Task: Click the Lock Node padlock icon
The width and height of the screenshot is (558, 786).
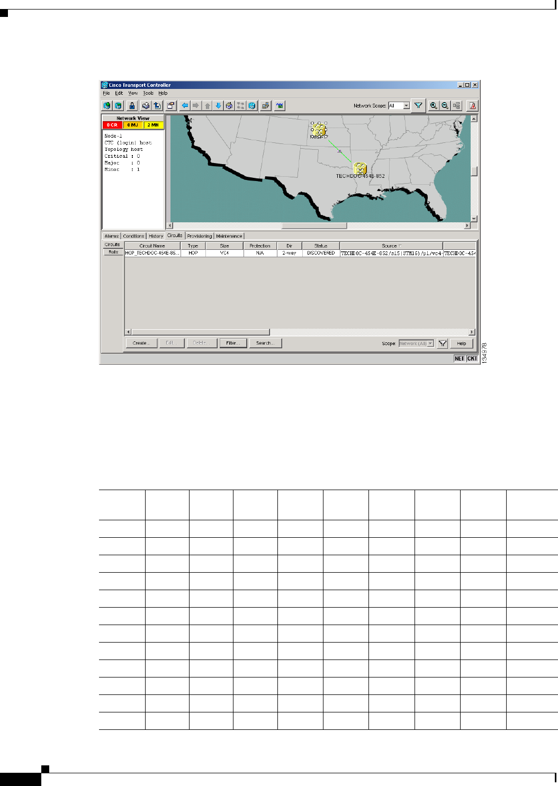Action: click(132, 106)
